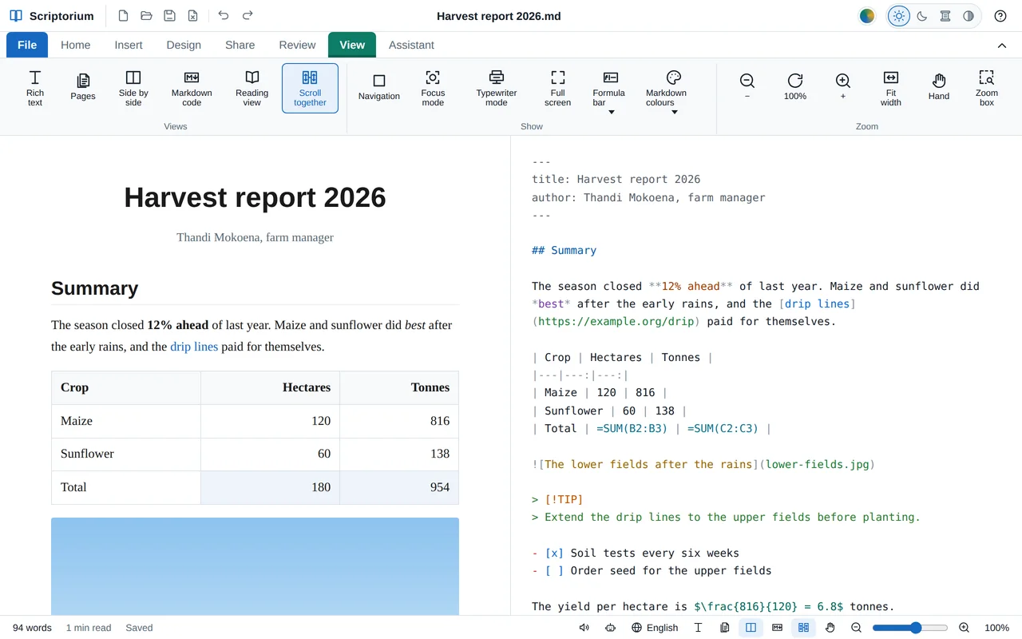Open the Assistant tab

(x=411, y=45)
